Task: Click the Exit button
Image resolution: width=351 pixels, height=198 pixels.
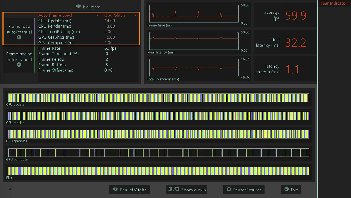Action: click(291, 190)
